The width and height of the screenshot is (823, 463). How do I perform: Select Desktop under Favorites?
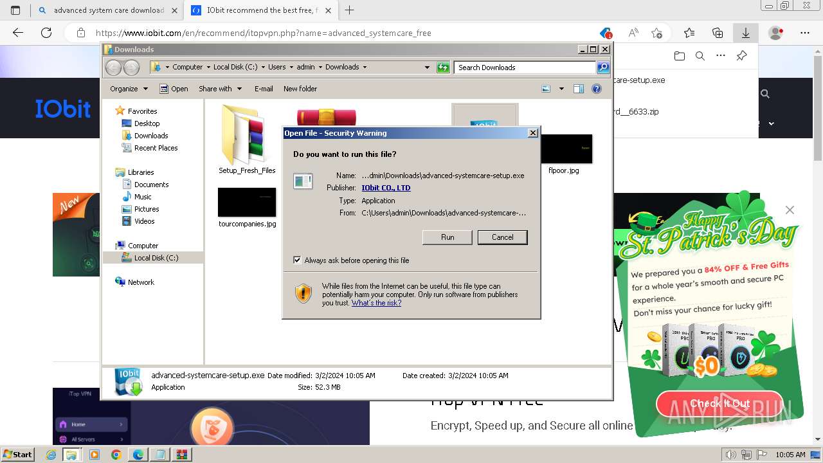(147, 123)
